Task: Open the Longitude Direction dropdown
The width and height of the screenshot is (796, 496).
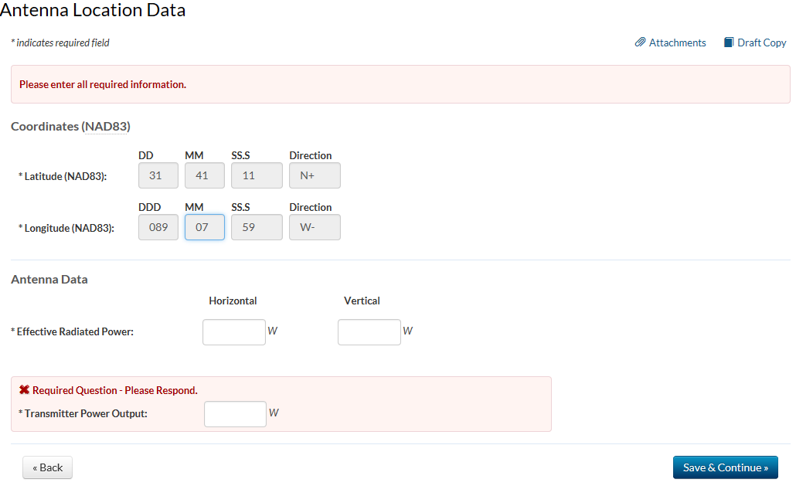Action: point(315,227)
